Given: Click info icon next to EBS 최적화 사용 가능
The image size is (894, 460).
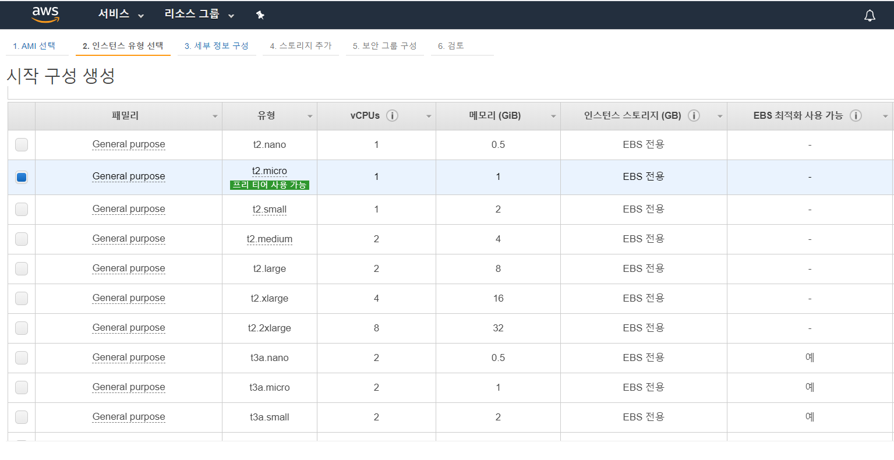Looking at the screenshot, I should click(856, 115).
